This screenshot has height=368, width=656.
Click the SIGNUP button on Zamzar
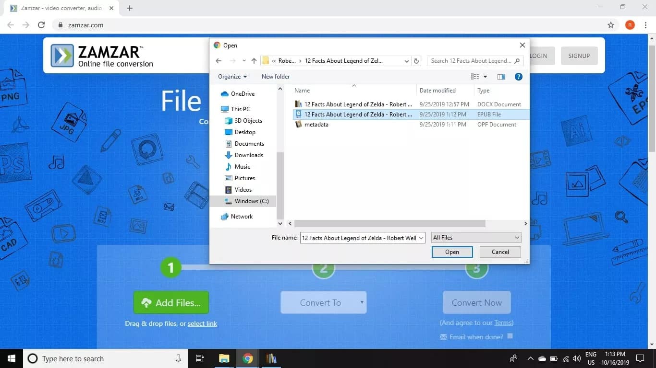pyautogui.click(x=579, y=56)
